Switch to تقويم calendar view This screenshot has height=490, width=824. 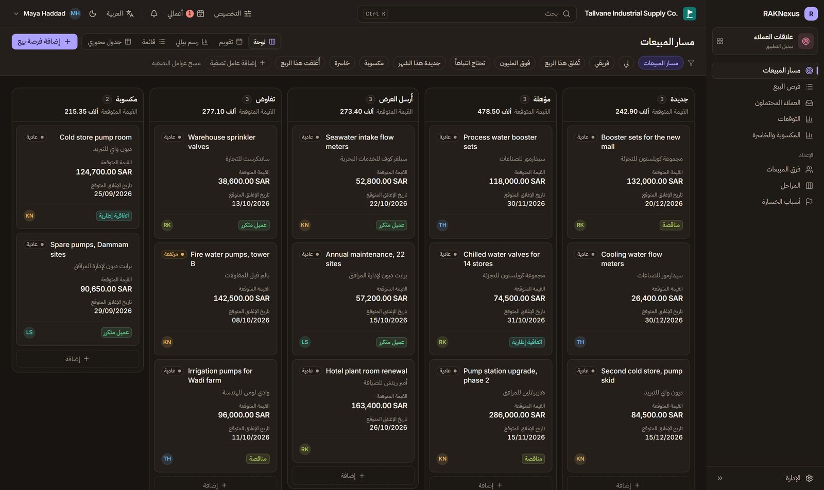[x=231, y=42]
